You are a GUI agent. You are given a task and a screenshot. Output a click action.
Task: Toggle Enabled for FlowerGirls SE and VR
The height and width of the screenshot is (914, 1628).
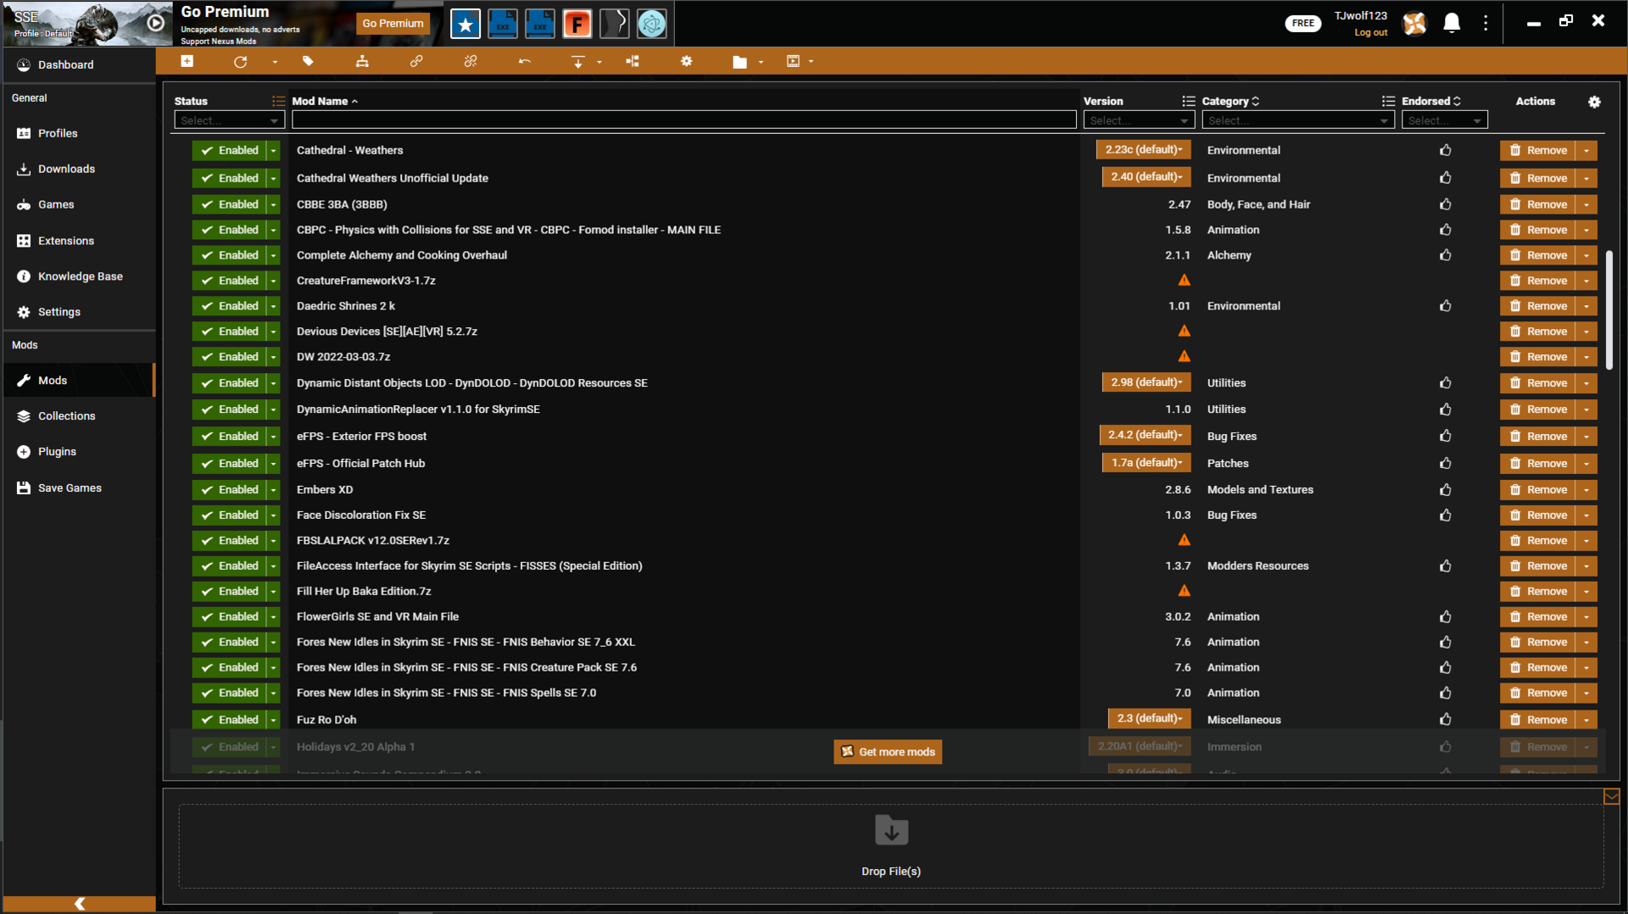229,616
